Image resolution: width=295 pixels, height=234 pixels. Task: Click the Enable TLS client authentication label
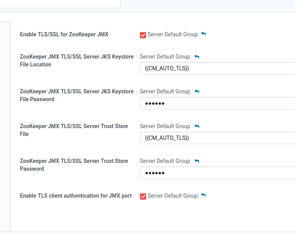coord(76,196)
